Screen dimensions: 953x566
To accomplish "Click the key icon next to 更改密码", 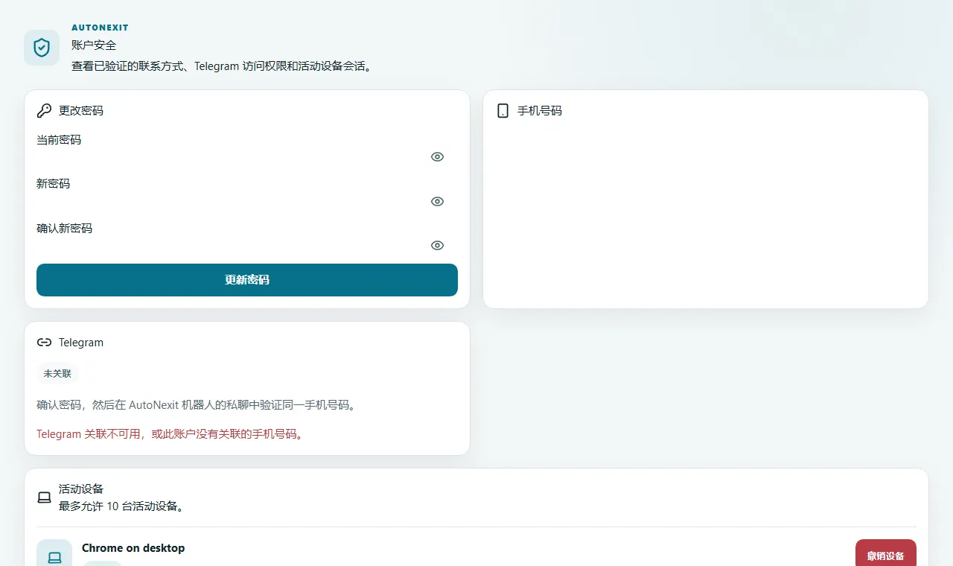I will coord(44,111).
